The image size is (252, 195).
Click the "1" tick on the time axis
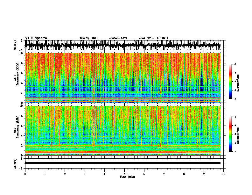click(45, 174)
